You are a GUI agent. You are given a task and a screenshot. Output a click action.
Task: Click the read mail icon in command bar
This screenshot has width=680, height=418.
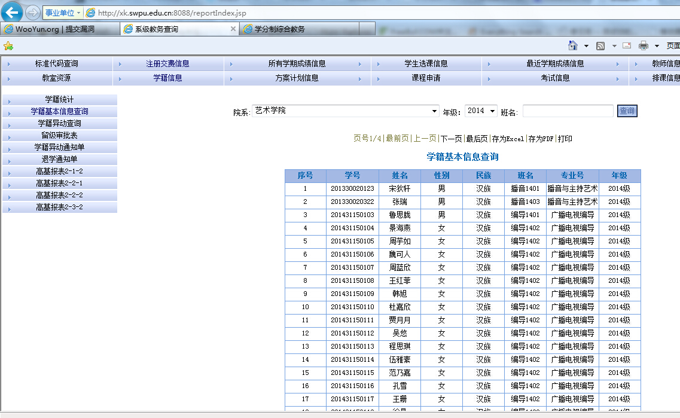627,45
